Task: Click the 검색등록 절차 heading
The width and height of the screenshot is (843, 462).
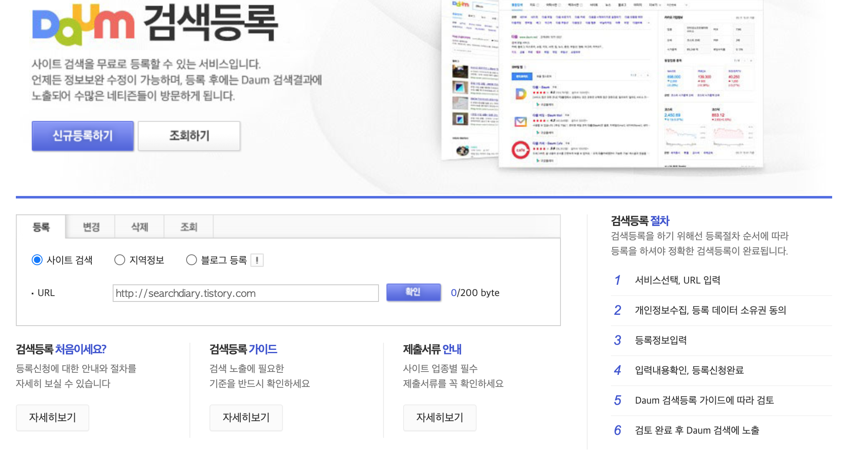Action: pyautogui.click(x=640, y=221)
